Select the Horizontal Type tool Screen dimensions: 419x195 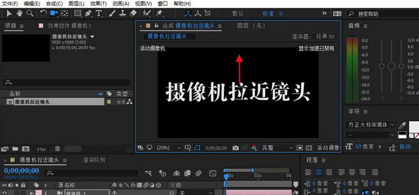click(x=99, y=13)
